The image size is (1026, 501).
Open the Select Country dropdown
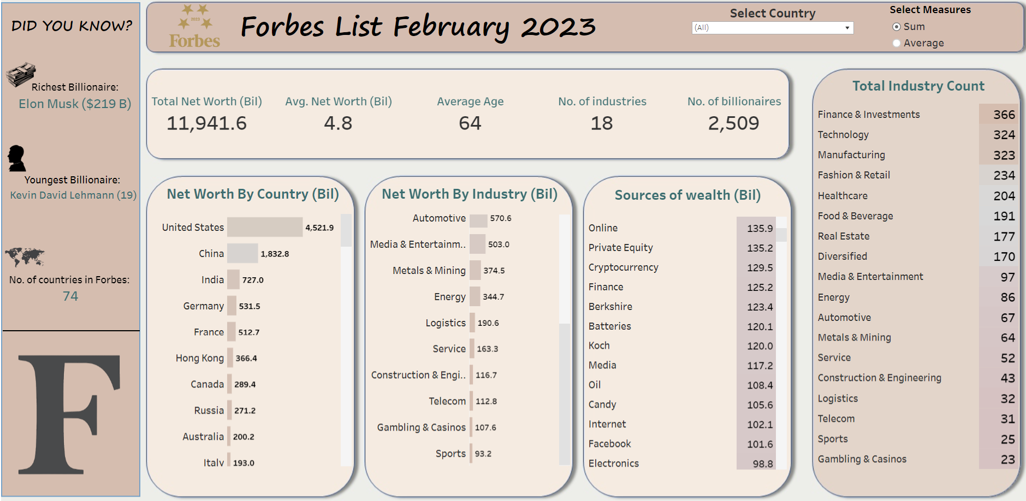[x=772, y=28]
